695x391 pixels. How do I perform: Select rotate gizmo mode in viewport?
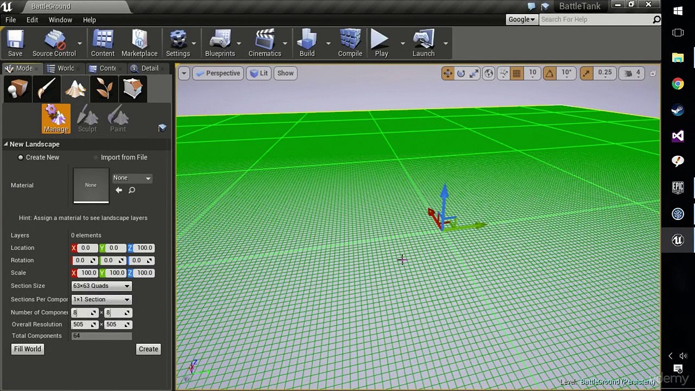(x=461, y=73)
